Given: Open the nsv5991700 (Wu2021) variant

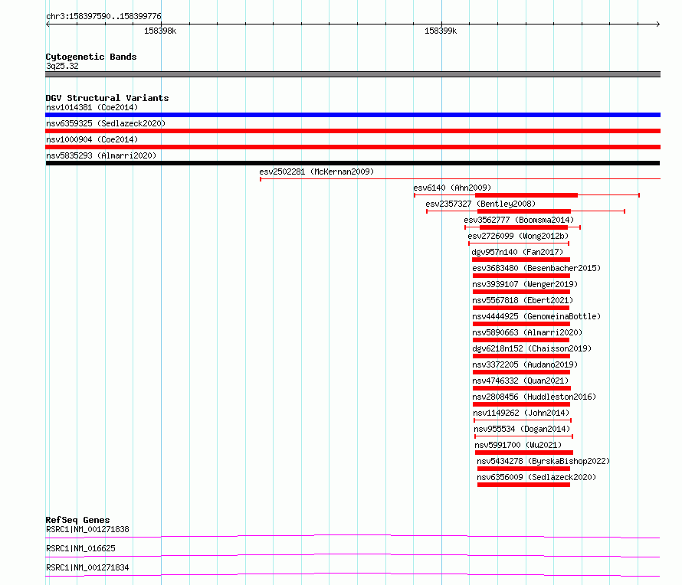Looking at the screenshot, I should [x=518, y=445].
